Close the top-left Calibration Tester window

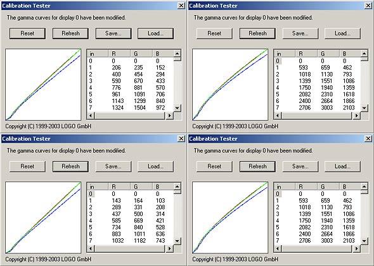(181, 6)
